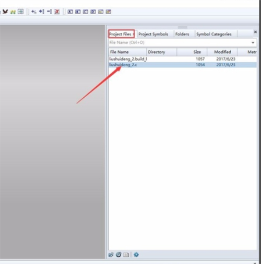Screen dimensions: 261x264
Task: Click date 2017/6/23 in liushuideng_2.build_l row
Action: point(226,59)
